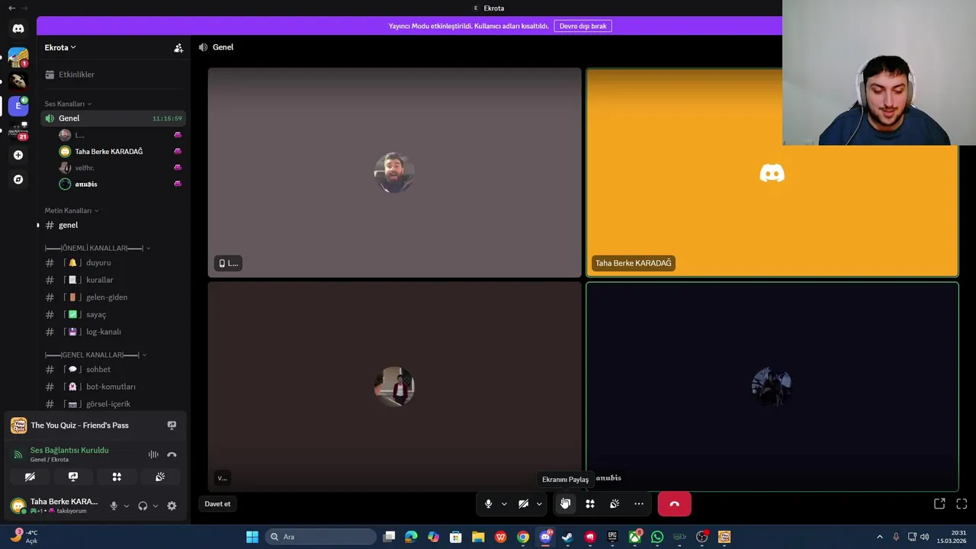Toggle deafen headphones in user panel
The image size is (976, 549).
pos(143,506)
